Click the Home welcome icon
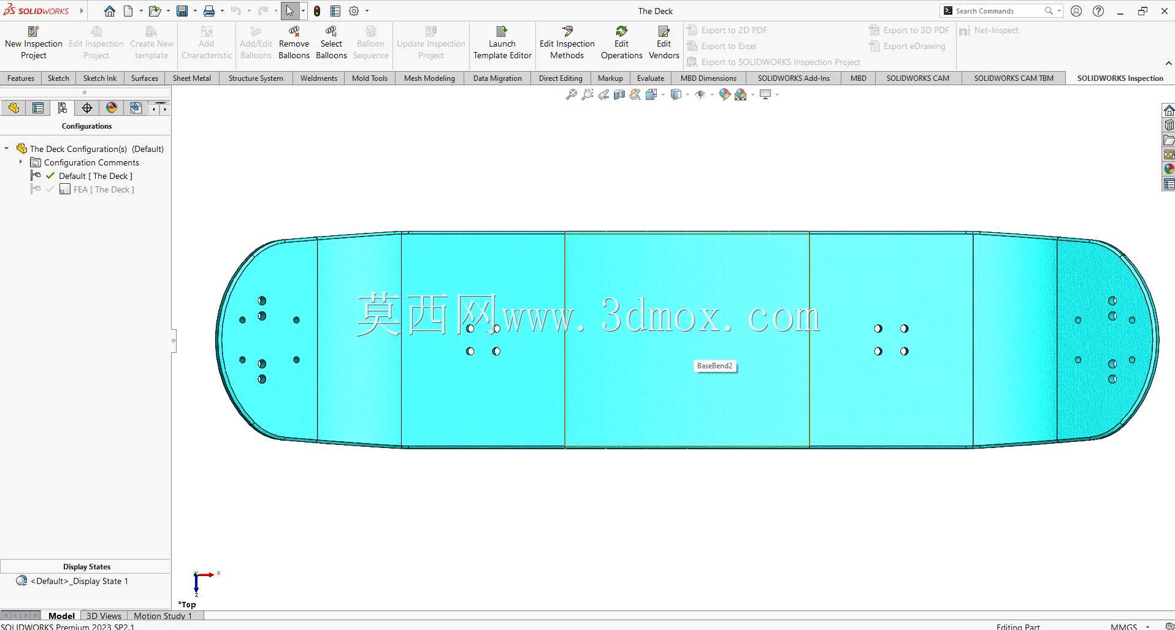Viewport: 1175px width, 630px height. [x=109, y=11]
